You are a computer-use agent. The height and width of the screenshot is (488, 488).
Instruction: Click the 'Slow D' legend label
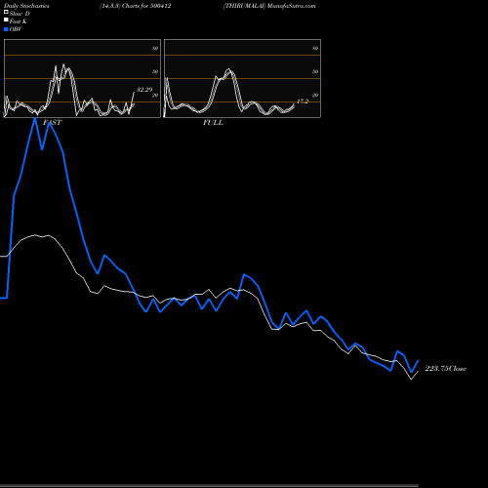click(20, 14)
